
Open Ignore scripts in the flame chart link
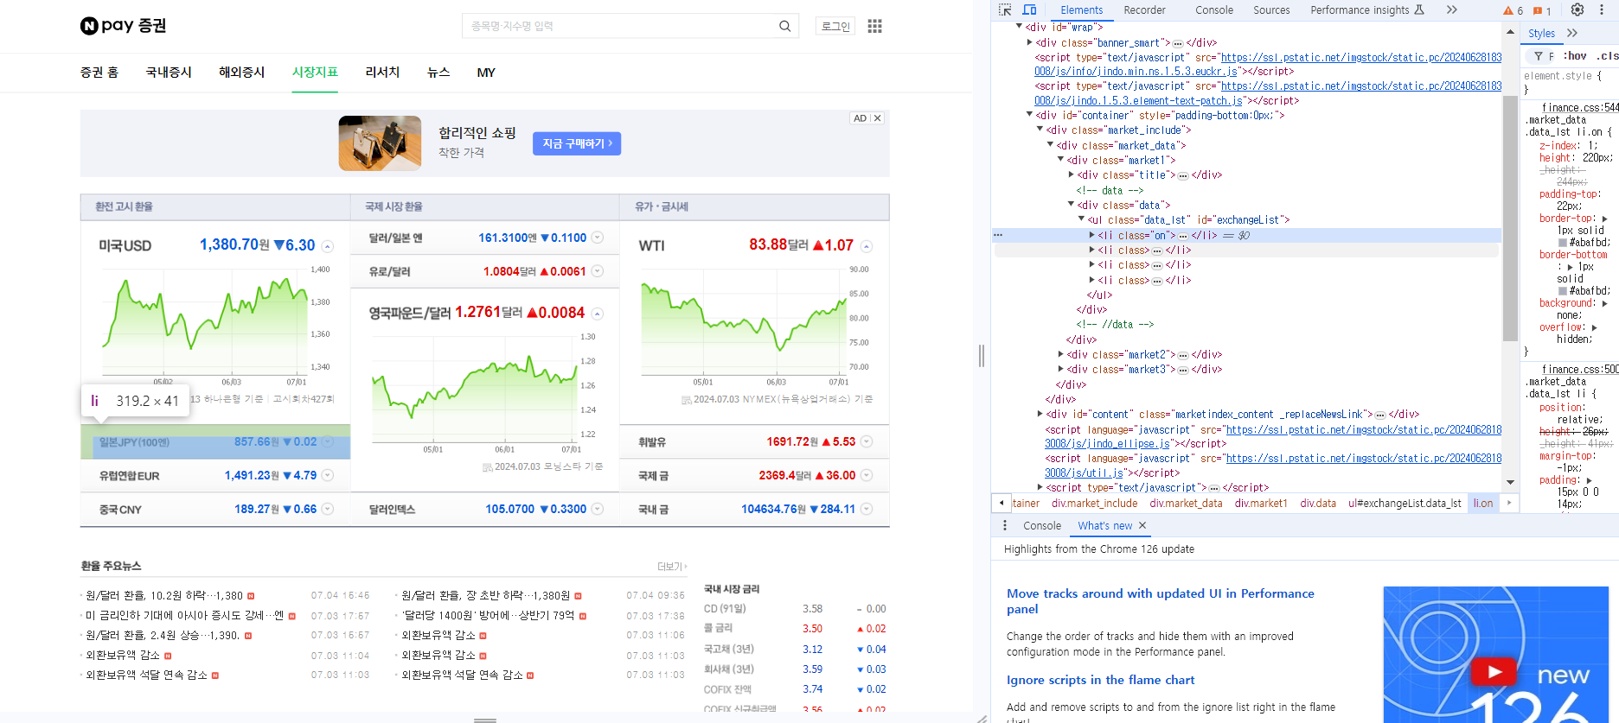point(1100,680)
